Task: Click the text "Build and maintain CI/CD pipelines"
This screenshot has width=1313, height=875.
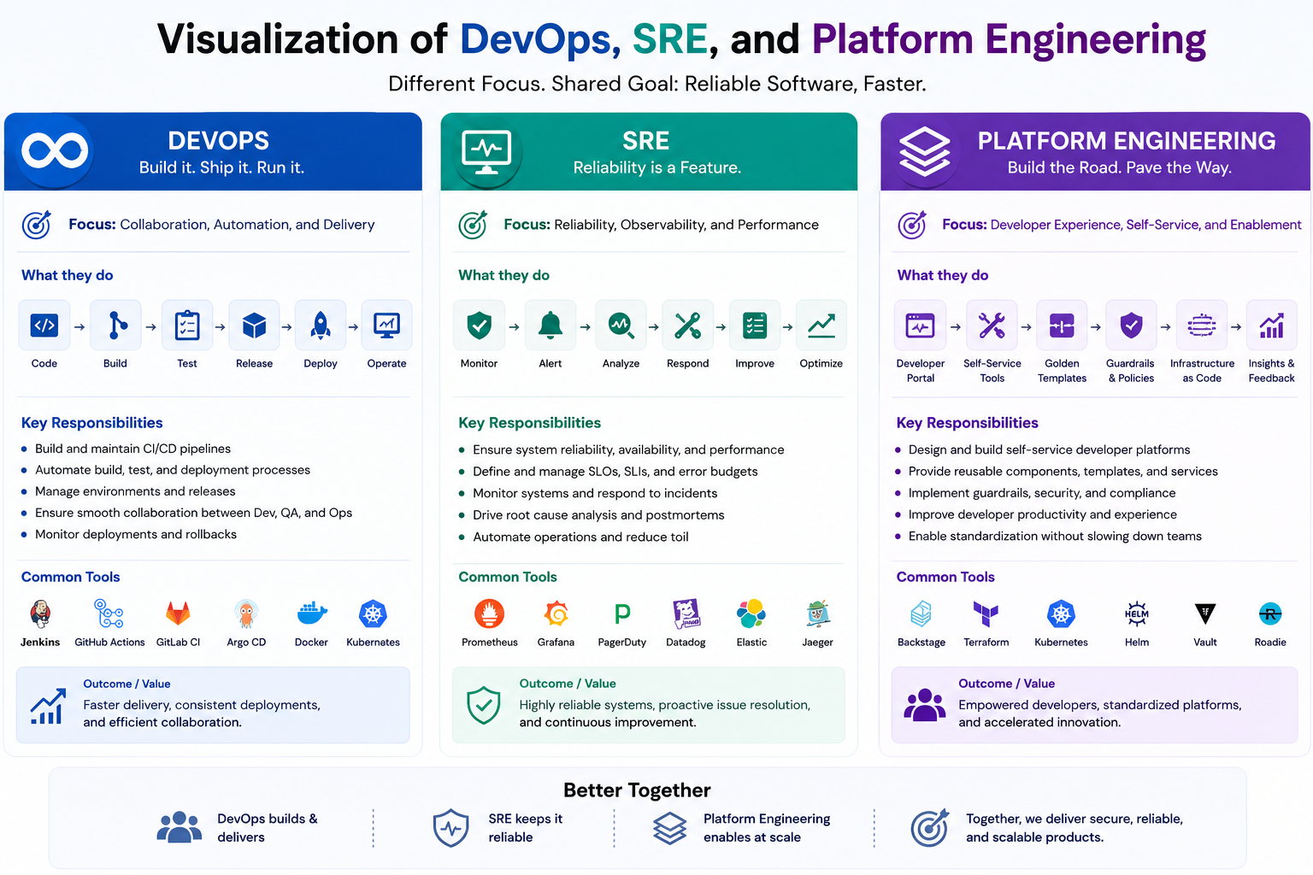Action: click(x=132, y=449)
